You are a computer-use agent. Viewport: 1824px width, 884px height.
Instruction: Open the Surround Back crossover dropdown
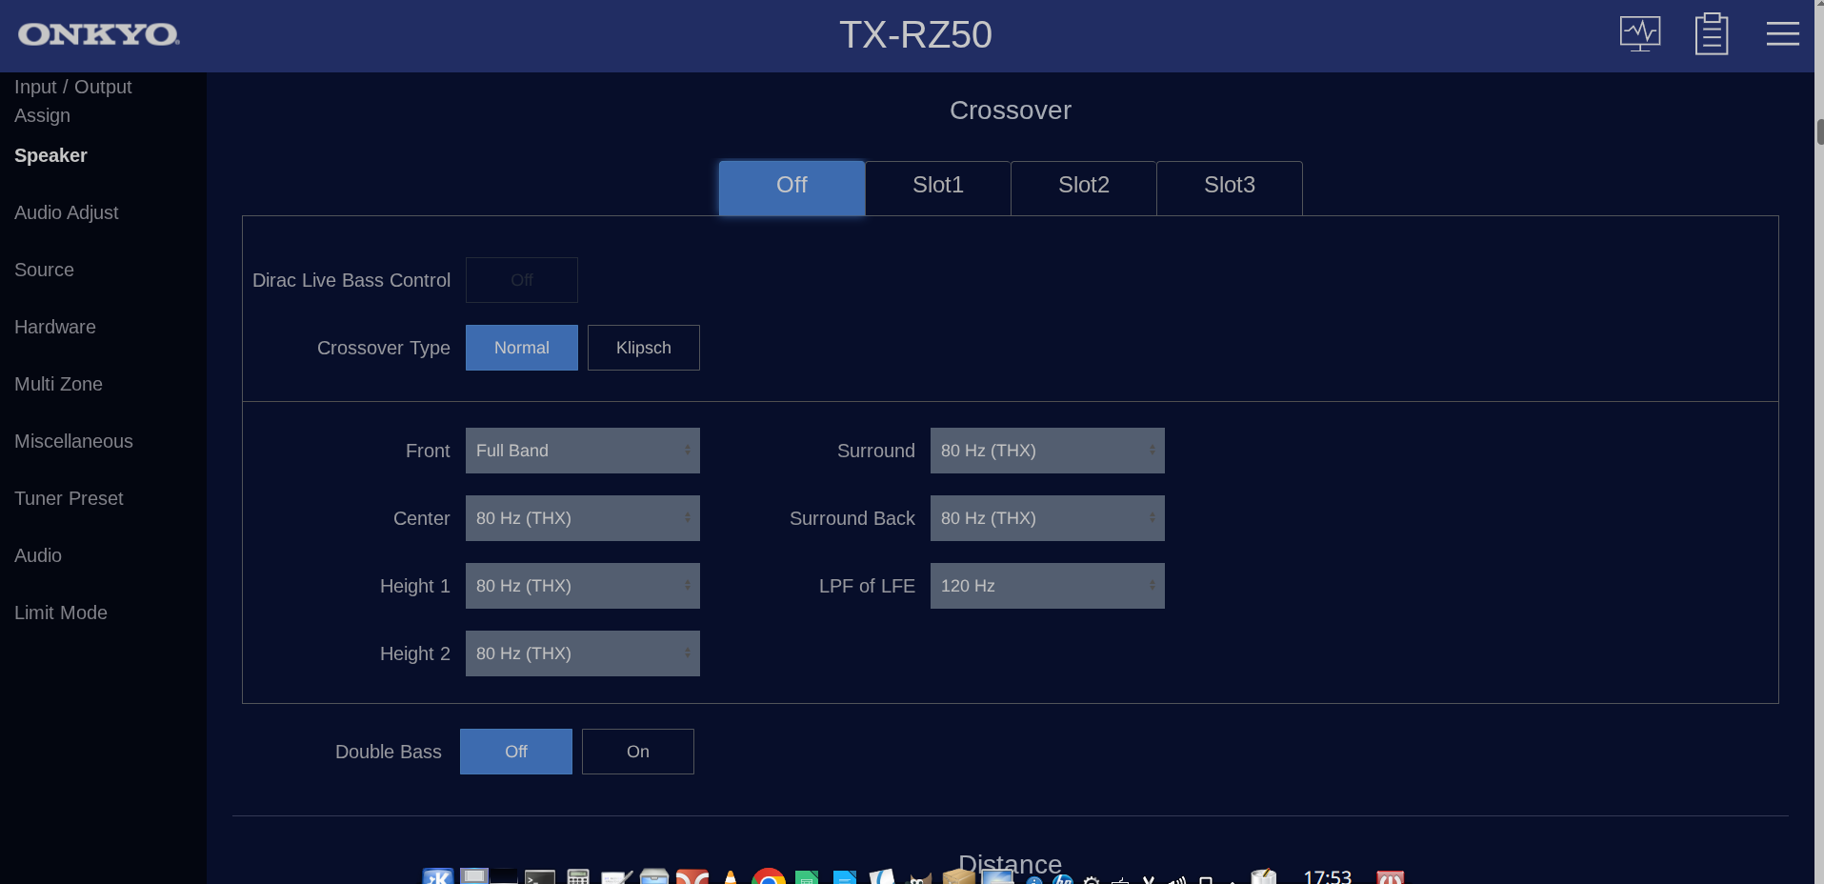pyautogui.click(x=1047, y=518)
